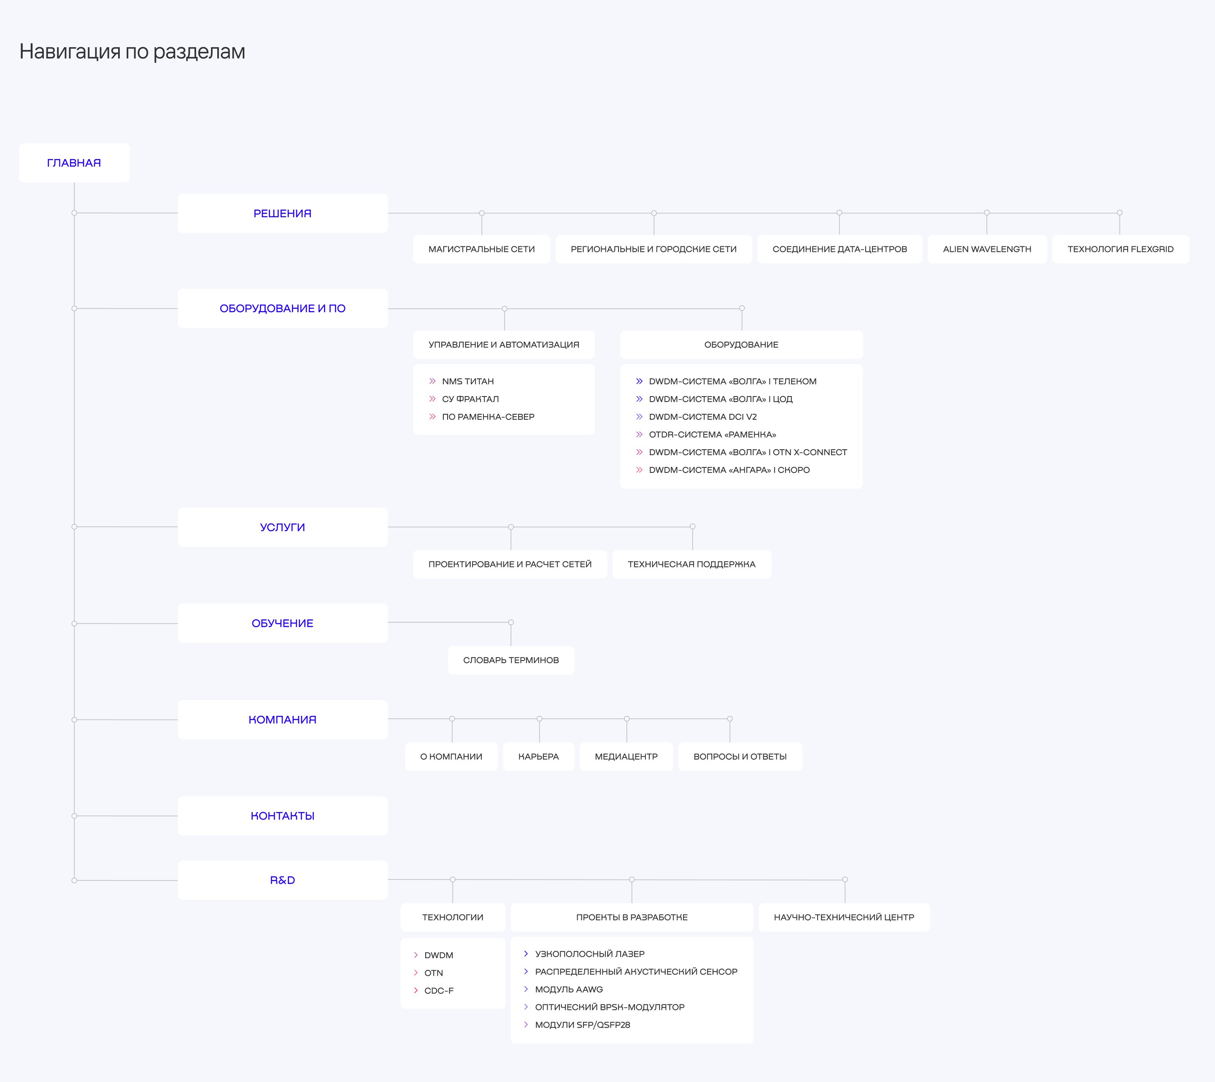Viewport: 1215px width, 1082px height.
Task: Open the ТЕХНИЧЕСКАЯ ПОДДЕРЖКА page
Action: point(691,564)
